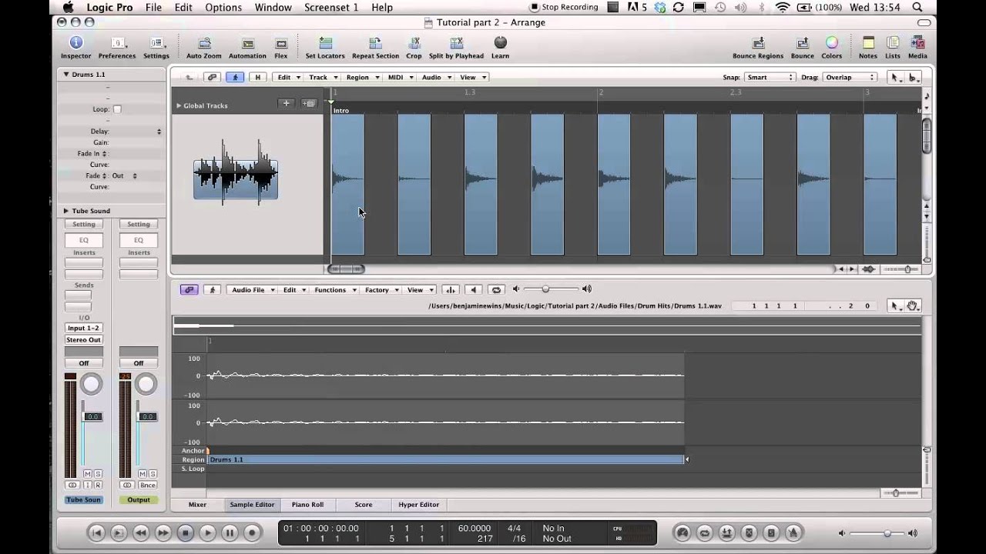Open the Arrange Track menu dropdown
986x554 pixels.
[x=322, y=77]
